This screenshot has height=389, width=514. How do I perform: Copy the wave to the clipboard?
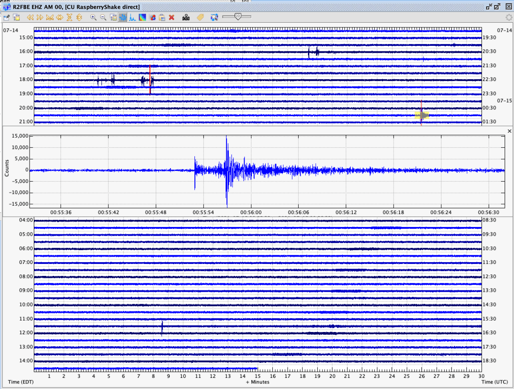[x=163, y=17]
